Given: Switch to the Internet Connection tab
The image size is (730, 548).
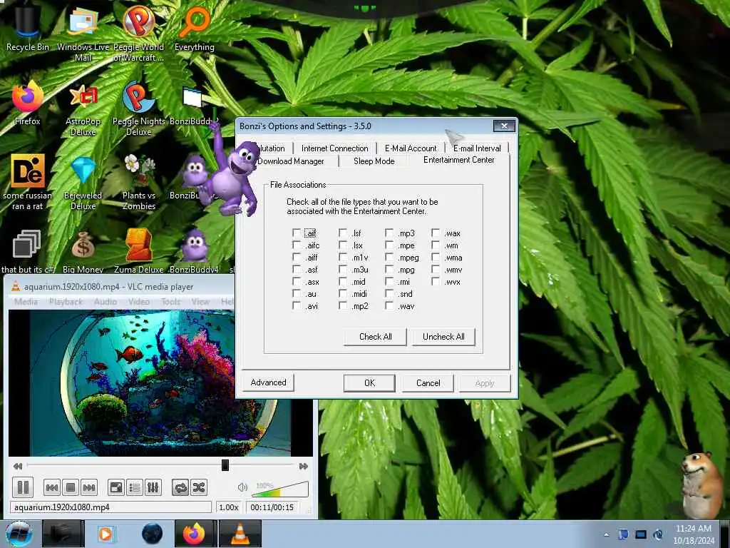Looking at the screenshot, I should [x=335, y=148].
